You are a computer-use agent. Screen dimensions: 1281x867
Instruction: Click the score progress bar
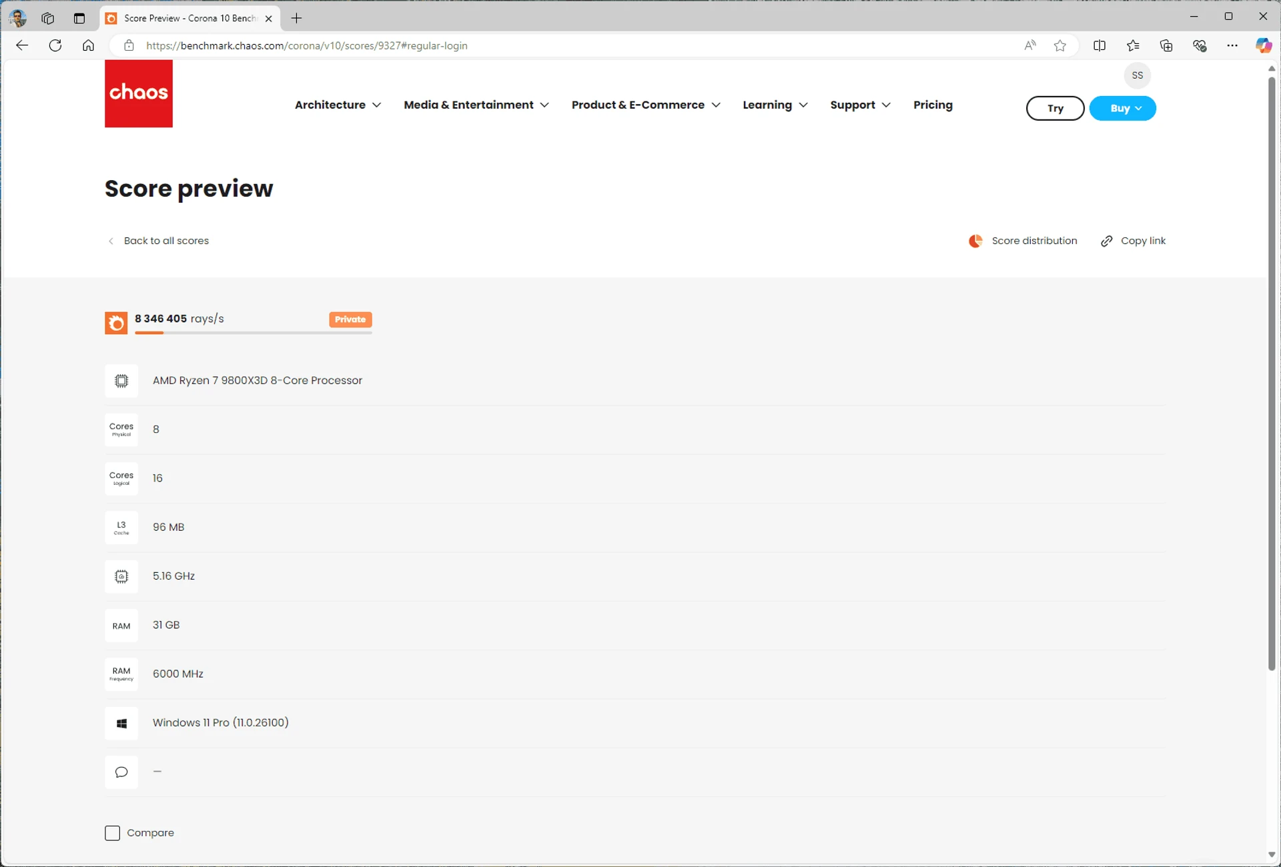[x=253, y=333]
